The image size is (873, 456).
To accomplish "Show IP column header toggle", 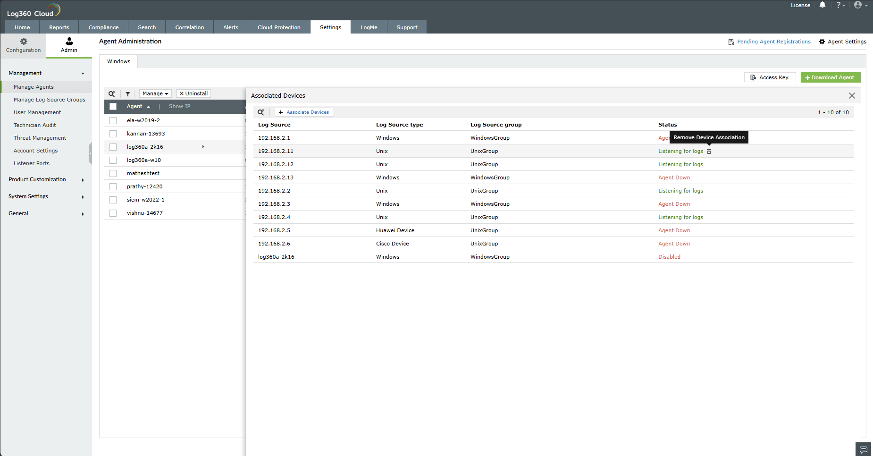I will [179, 107].
